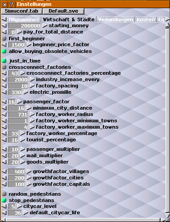
Task: Increase electric_promille right arrow
Action: click(26, 92)
